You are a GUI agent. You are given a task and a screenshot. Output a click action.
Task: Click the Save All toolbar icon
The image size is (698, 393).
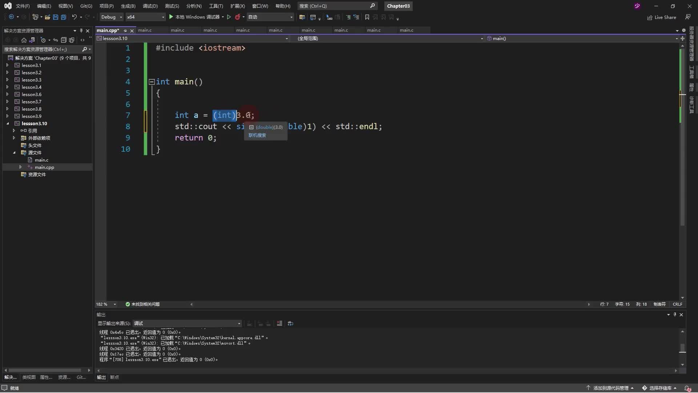pyautogui.click(x=63, y=17)
